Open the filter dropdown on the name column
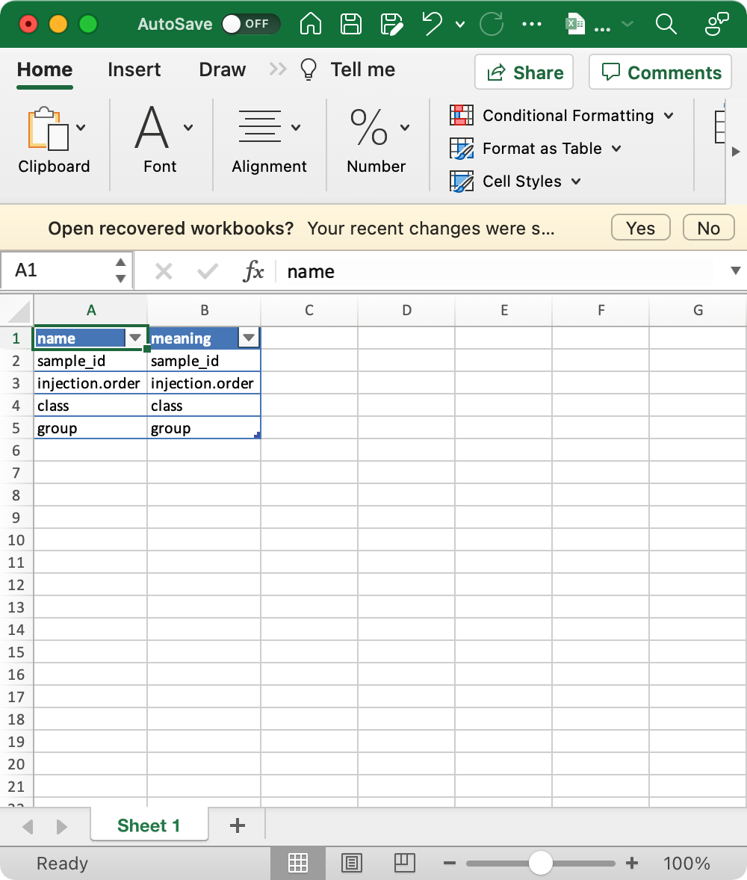Image resolution: width=747 pixels, height=880 pixels. 136,338
